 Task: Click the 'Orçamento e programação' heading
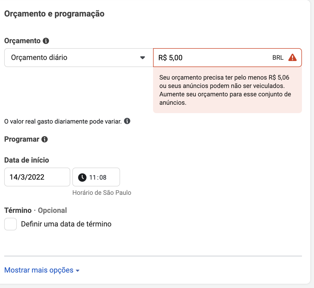click(54, 14)
